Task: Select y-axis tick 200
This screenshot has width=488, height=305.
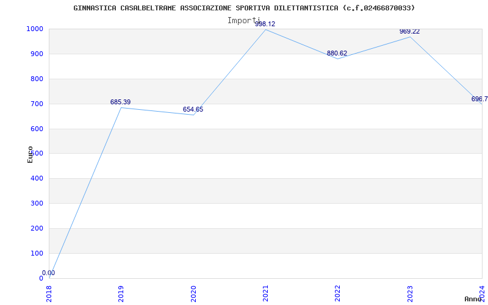Action: [x=37, y=228]
